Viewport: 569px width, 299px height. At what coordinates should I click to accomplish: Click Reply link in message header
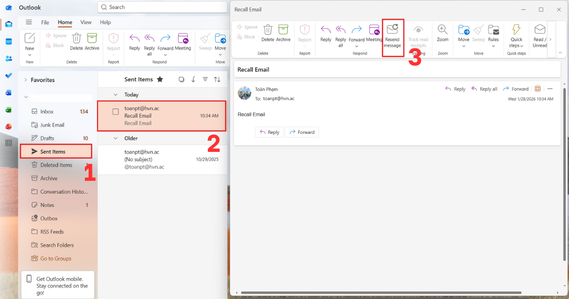(455, 89)
